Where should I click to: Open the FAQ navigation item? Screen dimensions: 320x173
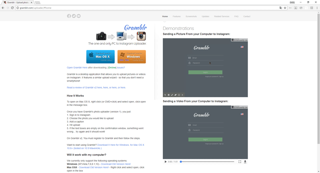236,16
